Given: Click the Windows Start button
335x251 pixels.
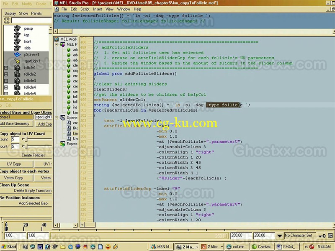Looking at the screenshot, I should 9,247.
